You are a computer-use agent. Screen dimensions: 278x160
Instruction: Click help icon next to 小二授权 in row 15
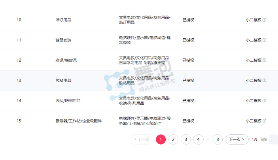[264, 121]
